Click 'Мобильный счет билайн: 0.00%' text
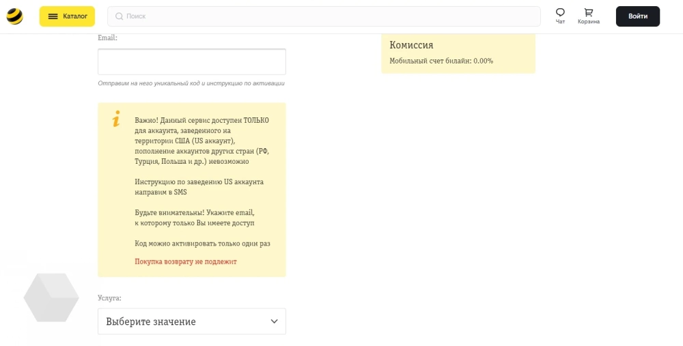Image resolution: width=683 pixels, height=346 pixels. coord(441,61)
